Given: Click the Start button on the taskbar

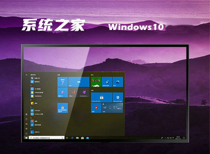Looking at the screenshot, I should 26,138.
